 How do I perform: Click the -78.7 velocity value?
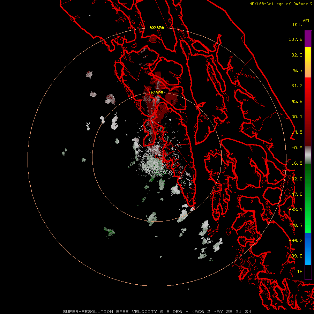coord(296,225)
